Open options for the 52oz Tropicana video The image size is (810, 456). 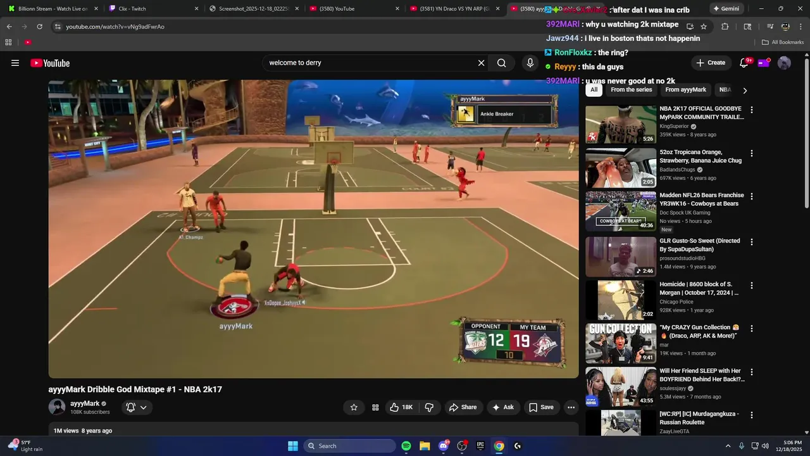(x=752, y=153)
